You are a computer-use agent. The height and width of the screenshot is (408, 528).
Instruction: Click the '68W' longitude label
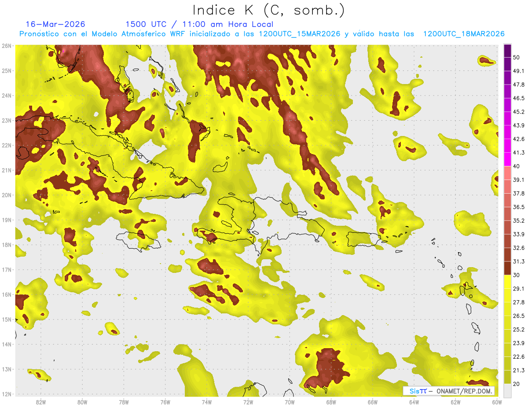click(x=331, y=402)
